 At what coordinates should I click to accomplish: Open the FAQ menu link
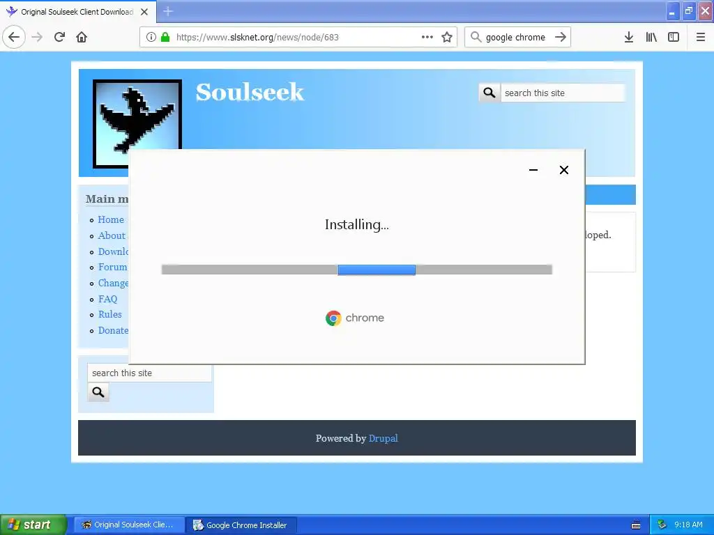(107, 298)
